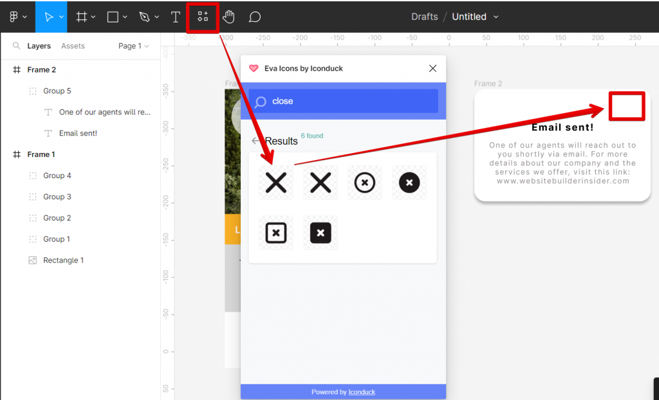659x400 pixels.
Task: Select the Rectangle shape tool
Action: point(111,17)
